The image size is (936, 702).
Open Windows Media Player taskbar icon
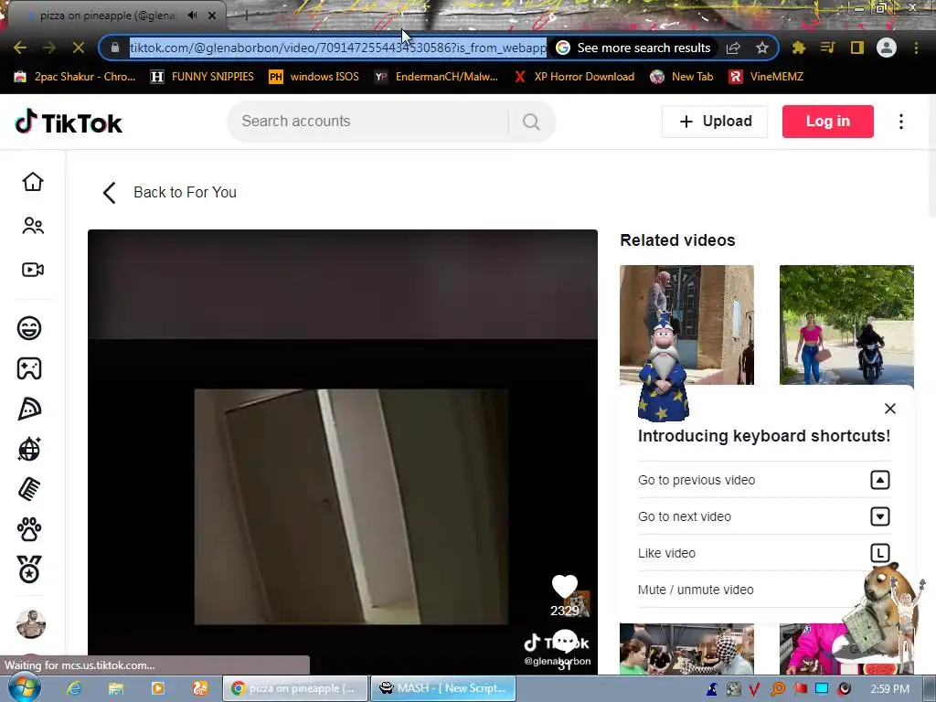tap(157, 688)
